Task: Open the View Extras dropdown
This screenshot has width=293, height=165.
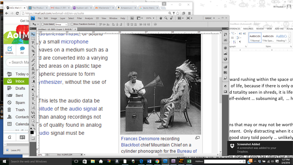Action: tap(140, 18)
